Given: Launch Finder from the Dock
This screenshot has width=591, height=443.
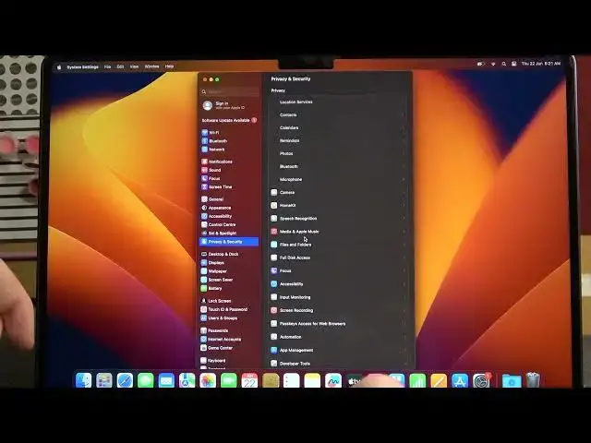Looking at the screenshot, I should (x=83, y=380).
